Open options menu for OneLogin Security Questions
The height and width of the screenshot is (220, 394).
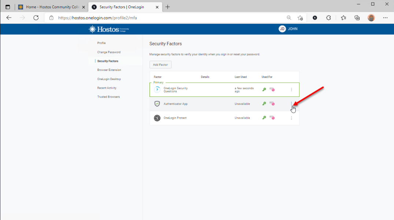[x=291, y=90]
